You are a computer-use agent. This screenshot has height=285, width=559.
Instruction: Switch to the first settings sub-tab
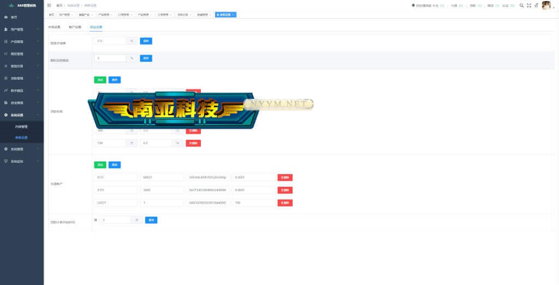click(x=54, y=27)
